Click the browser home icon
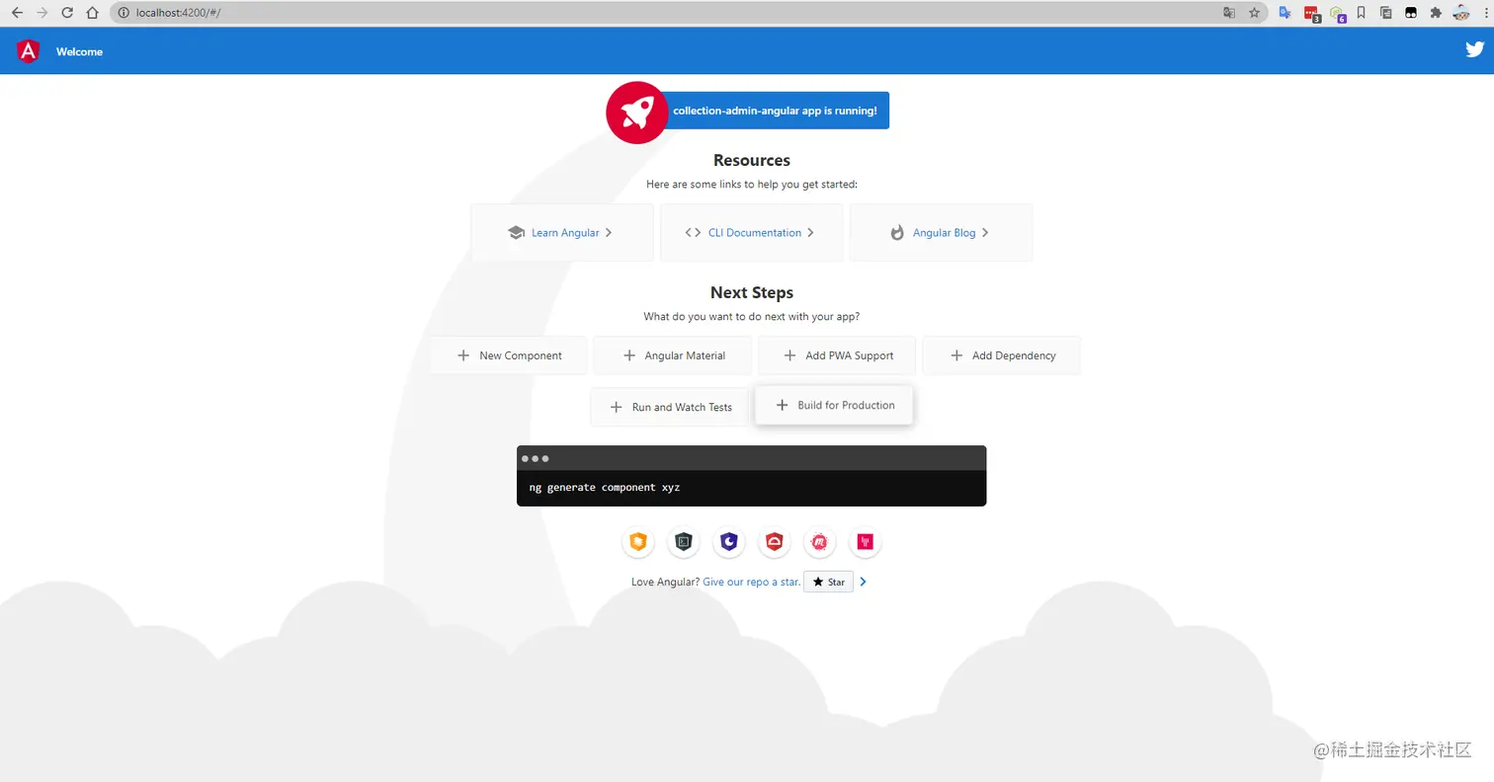This screenshot has width=1494, height=782. (92, 13)
